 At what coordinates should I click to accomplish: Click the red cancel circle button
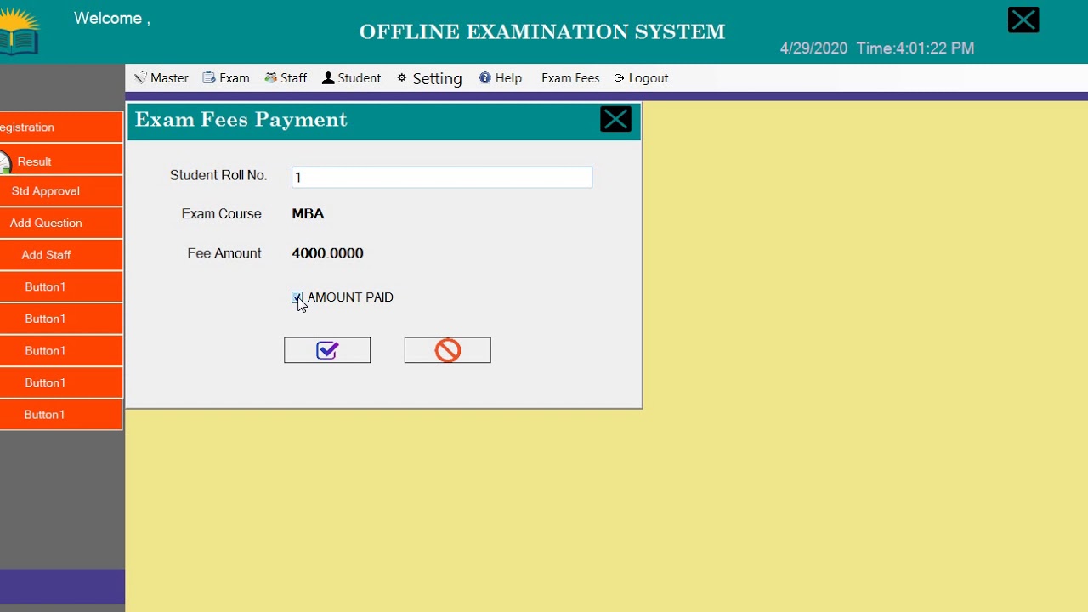click(x=448, y=350)
